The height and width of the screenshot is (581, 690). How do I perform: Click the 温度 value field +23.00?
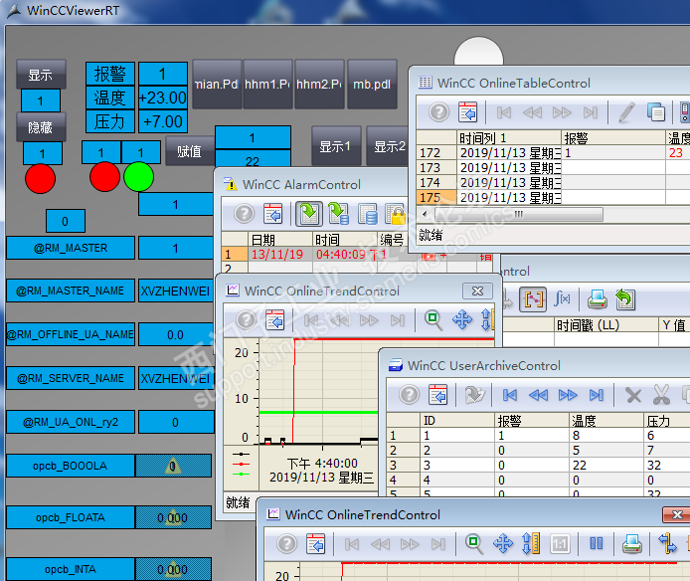[x=163, y=97]
